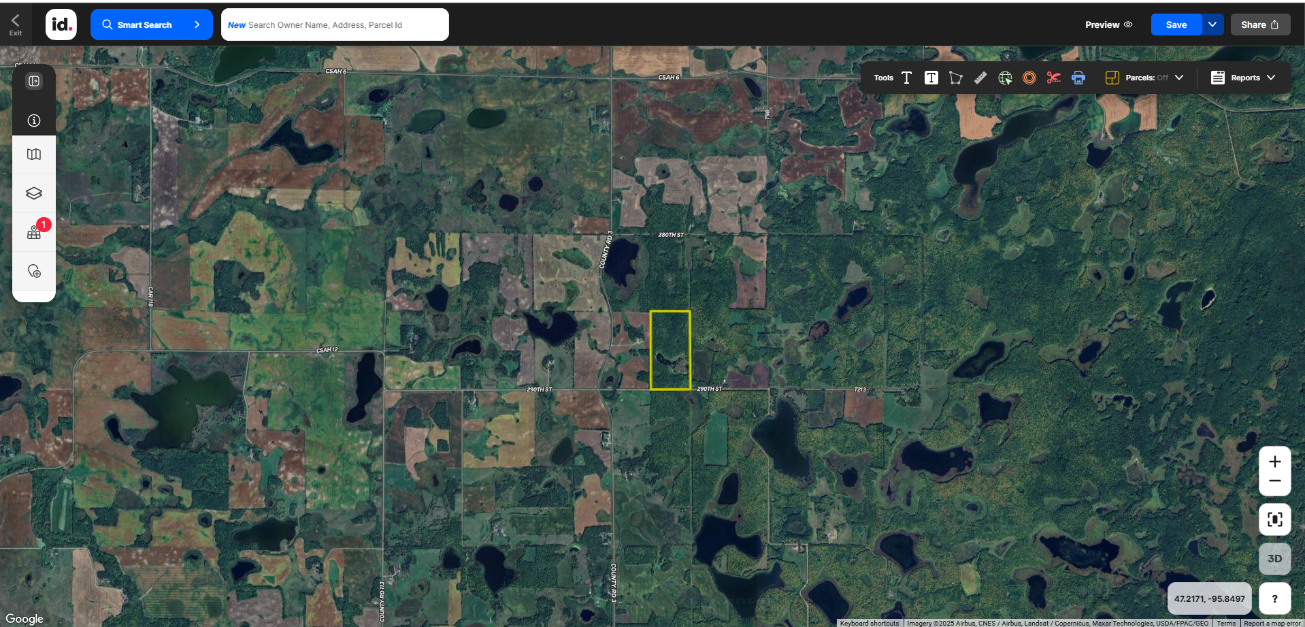Click the yellow highlighted parcel on map
The image size is (1305, 627).
click(x=670, y=350)
